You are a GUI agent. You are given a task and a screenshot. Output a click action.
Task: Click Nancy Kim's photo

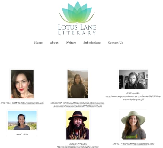pos(22,120)
